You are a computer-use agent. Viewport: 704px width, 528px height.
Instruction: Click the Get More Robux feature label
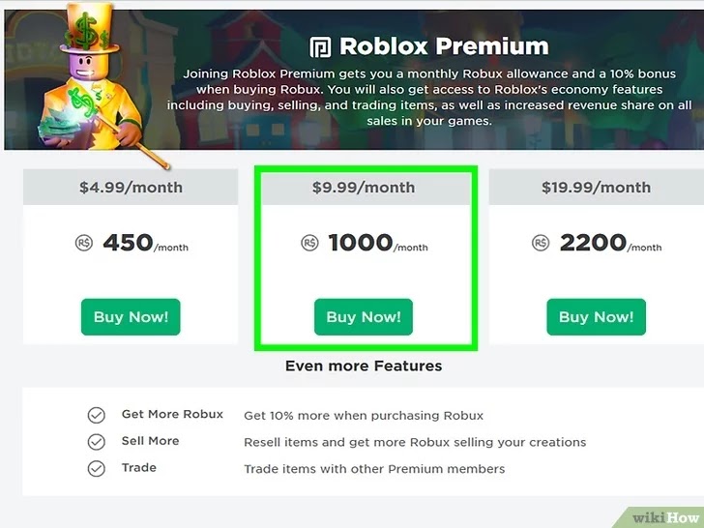(x=172, y=414)
